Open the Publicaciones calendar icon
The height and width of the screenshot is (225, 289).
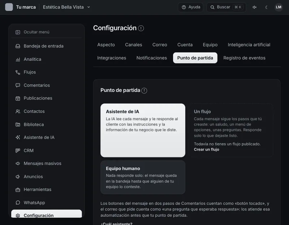point(18,98)
